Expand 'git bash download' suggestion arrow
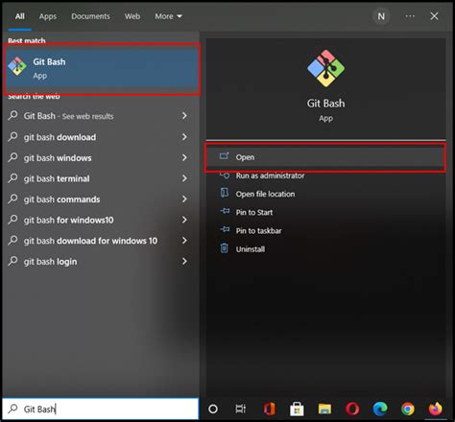 [x=184, y=137]
